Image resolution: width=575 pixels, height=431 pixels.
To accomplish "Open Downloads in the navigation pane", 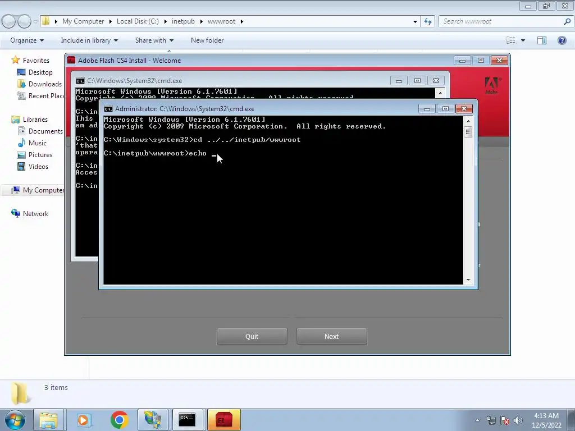I will pyautogui.click(x=45, y=84).
